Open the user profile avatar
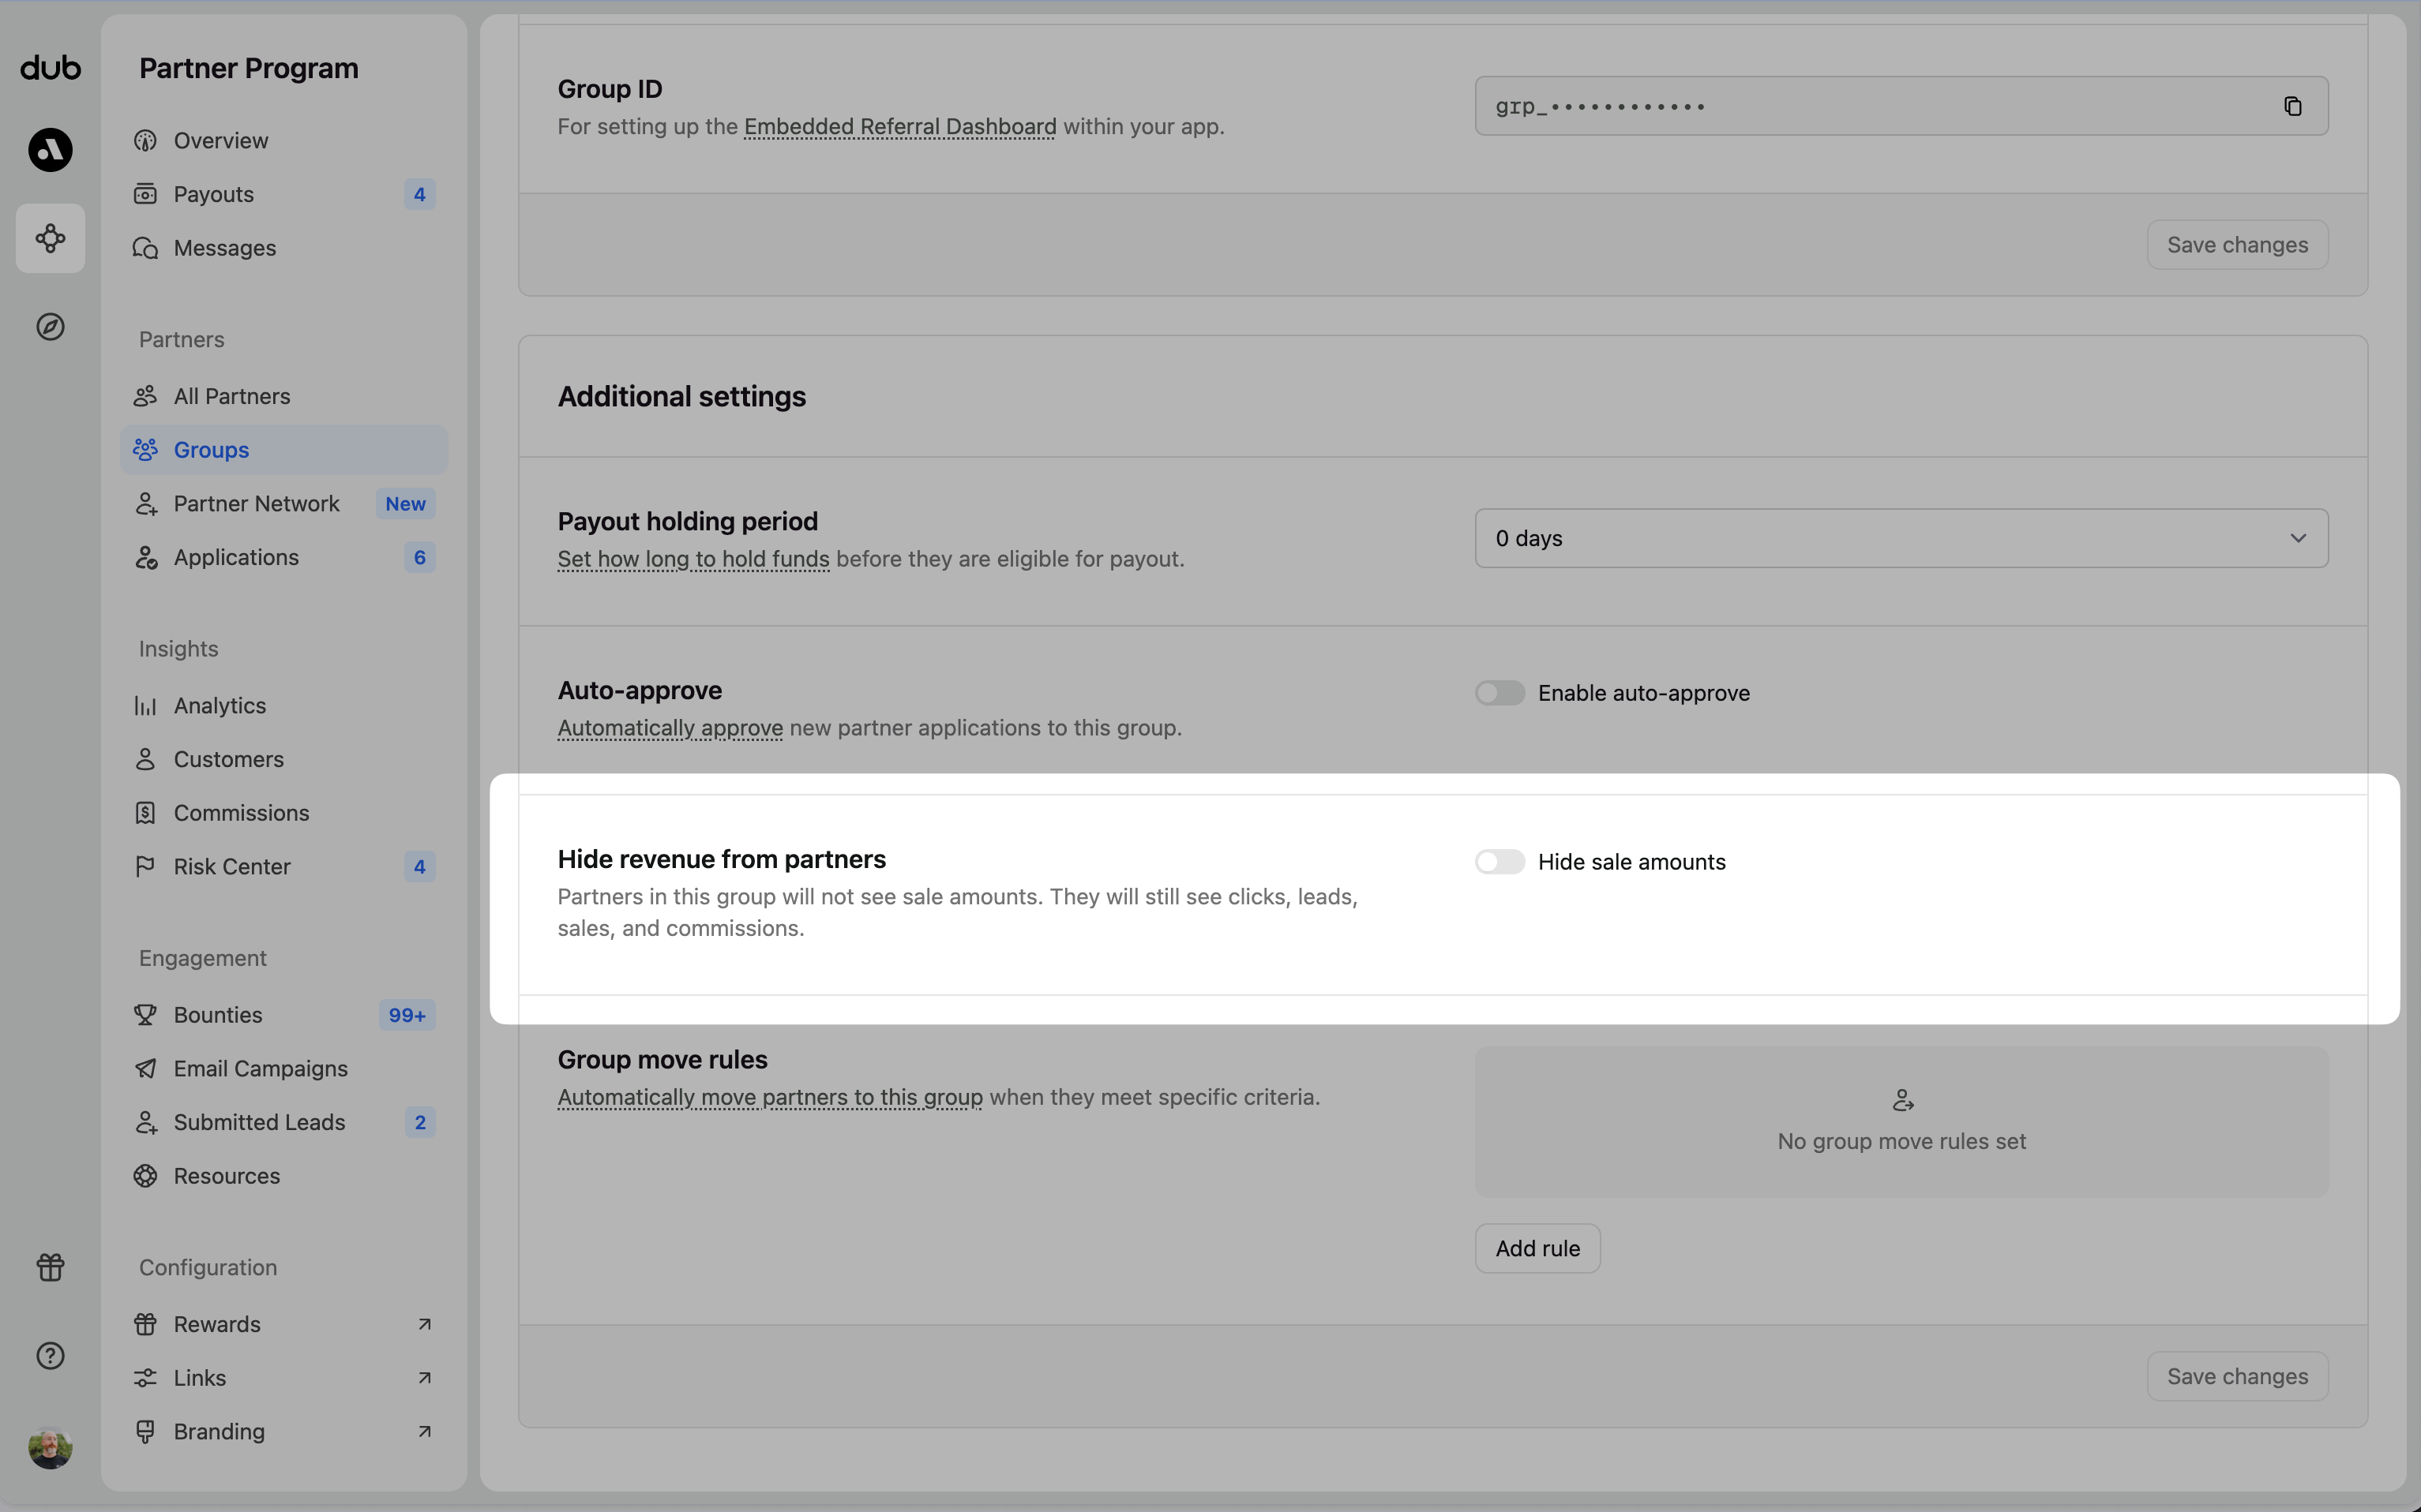This screenshot has height=1512, width=2421. click(50, 1447)
